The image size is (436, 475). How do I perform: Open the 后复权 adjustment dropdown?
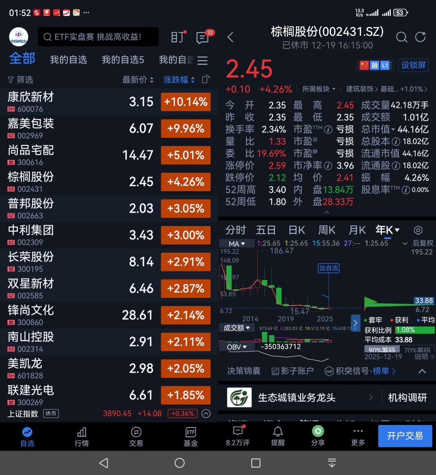(418, 243)
